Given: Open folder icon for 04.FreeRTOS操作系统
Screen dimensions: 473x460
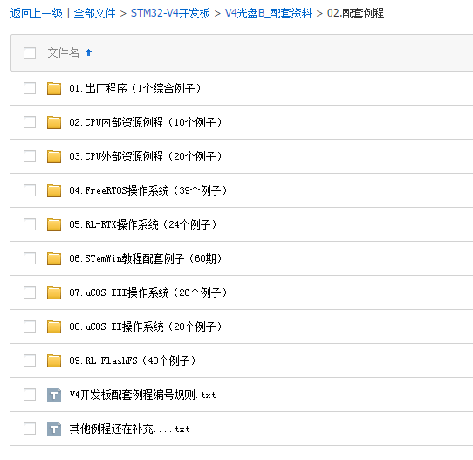Looking at the screenshot, I should [54, 190].
